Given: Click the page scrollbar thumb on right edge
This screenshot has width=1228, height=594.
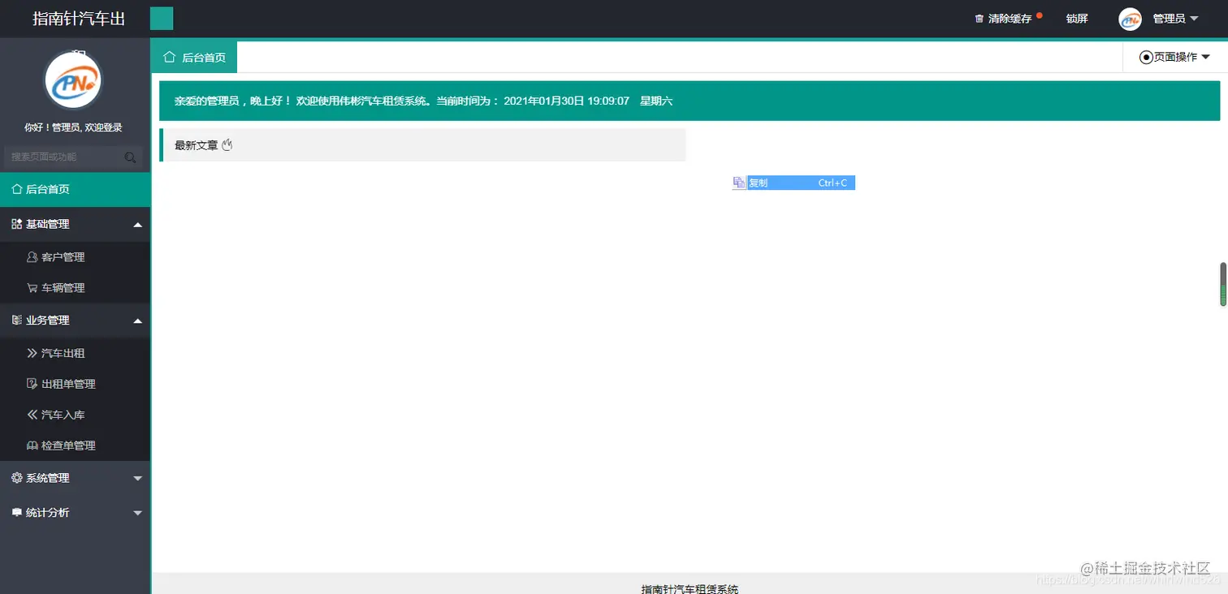Looking at the screenshot, I should click(x=1223, y=284).
